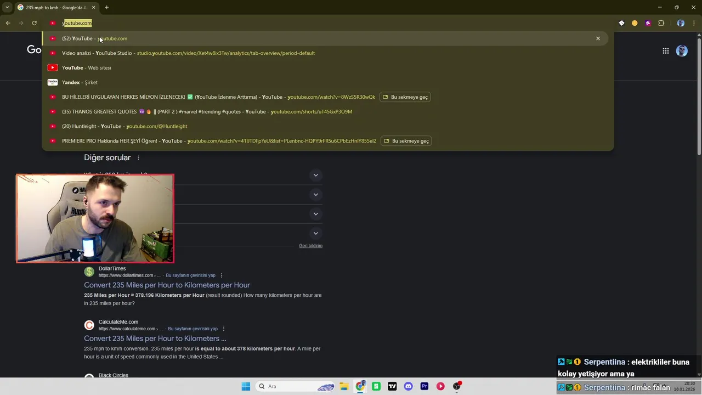Viewport: 702px width, 395px height.
Task: Open more options for CalculateMe result
Action: click(224, 329)
